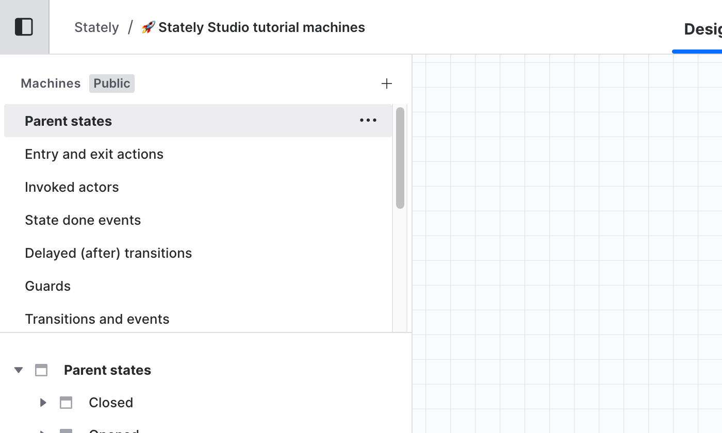Open Stately Studio tutorial machines project
This screenshot has height=433, width=722.
[x=261, y=27]
